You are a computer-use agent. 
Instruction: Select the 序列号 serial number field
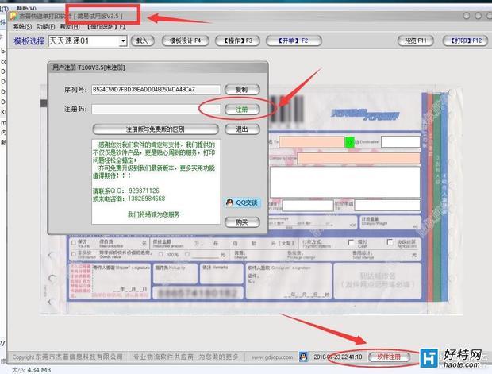156,90
